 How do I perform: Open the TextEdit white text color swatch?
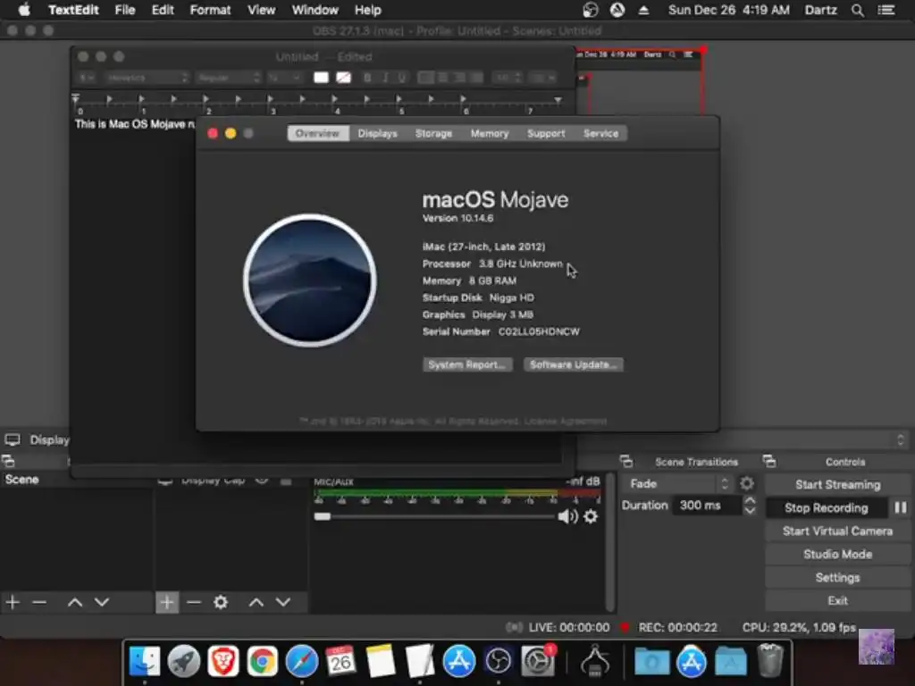tap(321, 78)
